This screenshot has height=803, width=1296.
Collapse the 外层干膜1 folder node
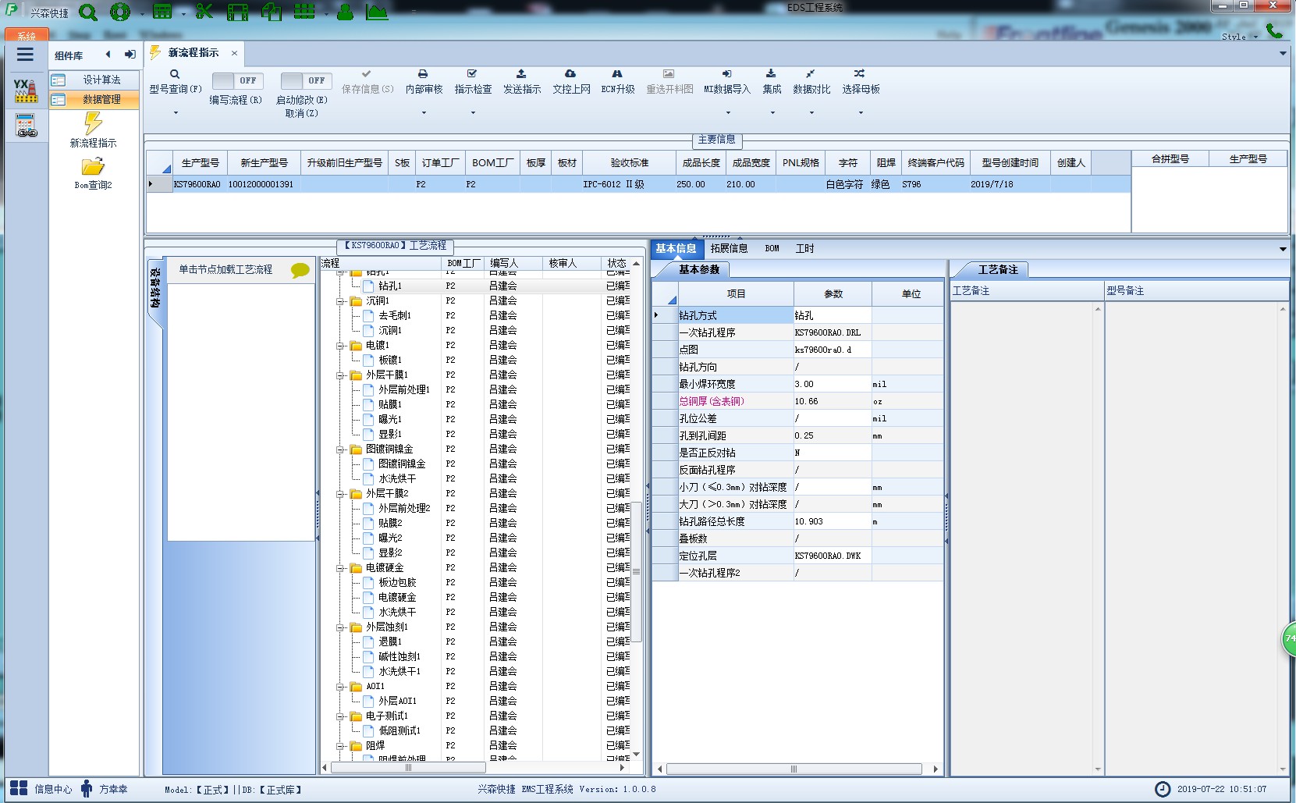pyautogui.click(x=341, y=375)
